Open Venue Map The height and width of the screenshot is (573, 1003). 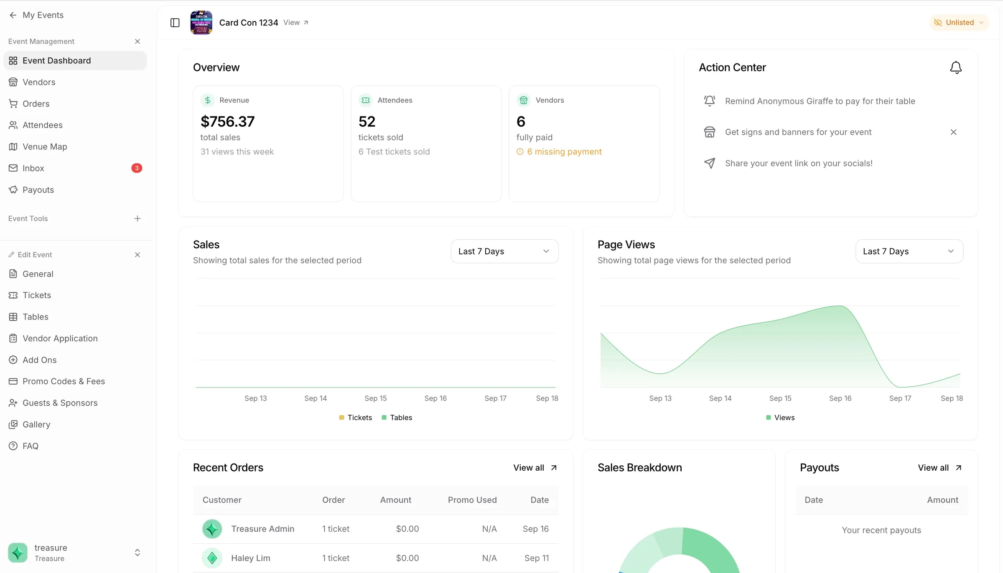[x=75, y=147]
